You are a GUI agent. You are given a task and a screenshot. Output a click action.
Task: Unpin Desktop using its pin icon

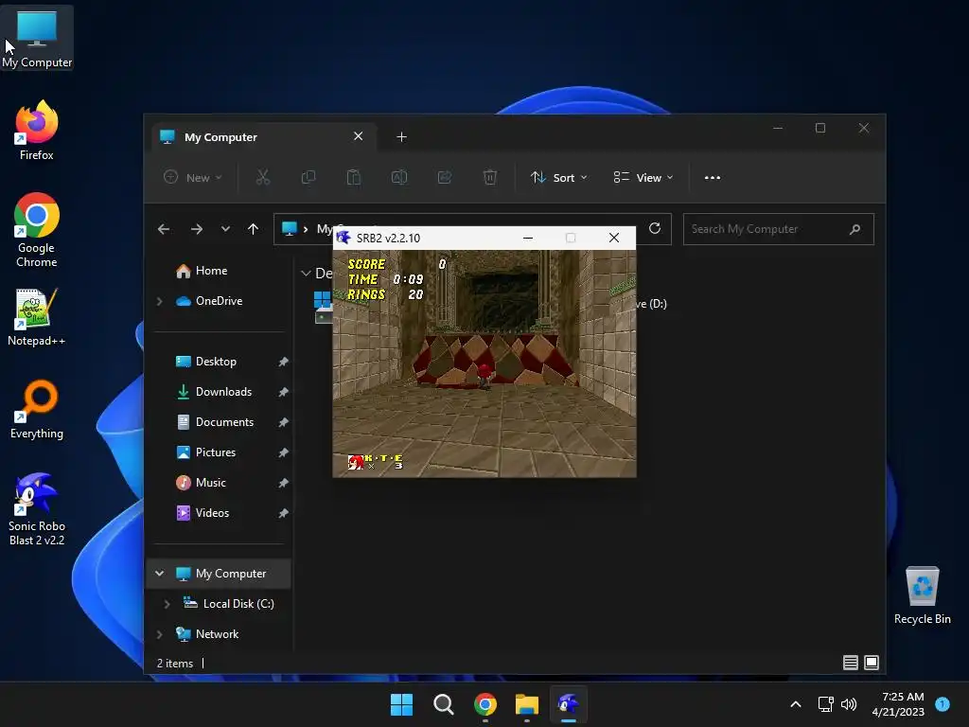[283, 362]
